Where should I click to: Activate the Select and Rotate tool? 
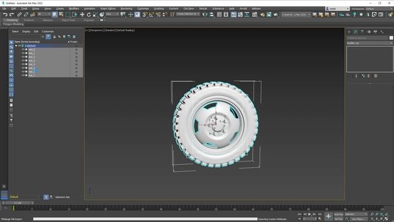pos(89,15)
